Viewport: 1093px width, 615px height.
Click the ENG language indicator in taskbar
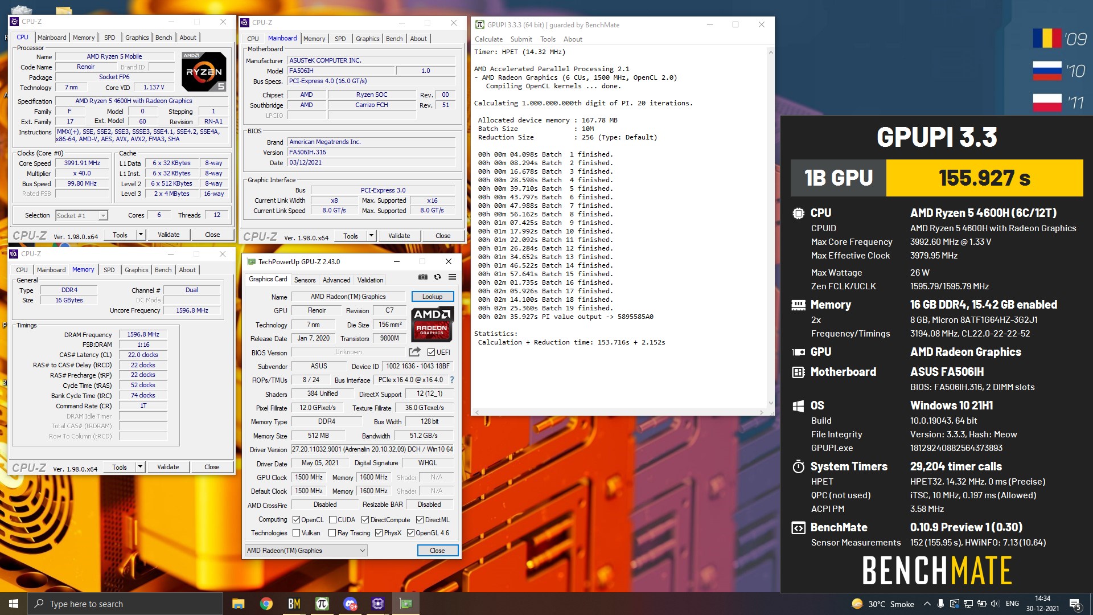pos(1012,604)
